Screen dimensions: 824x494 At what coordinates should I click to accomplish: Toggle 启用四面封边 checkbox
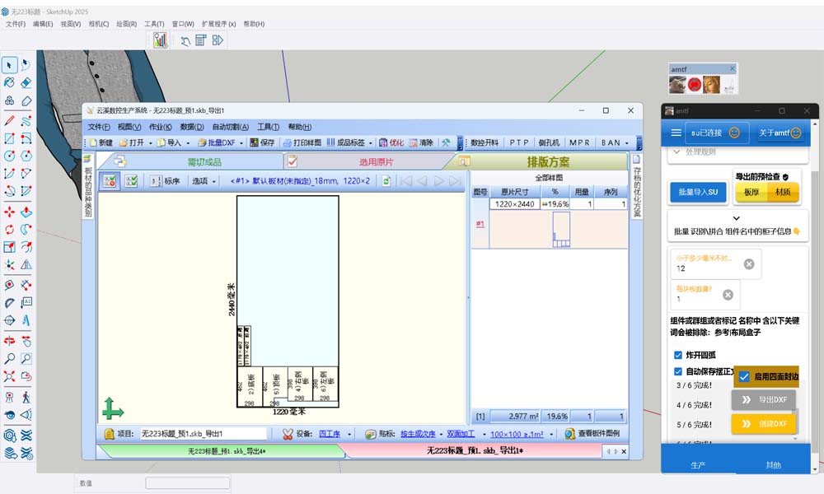(x=744, y=376)
